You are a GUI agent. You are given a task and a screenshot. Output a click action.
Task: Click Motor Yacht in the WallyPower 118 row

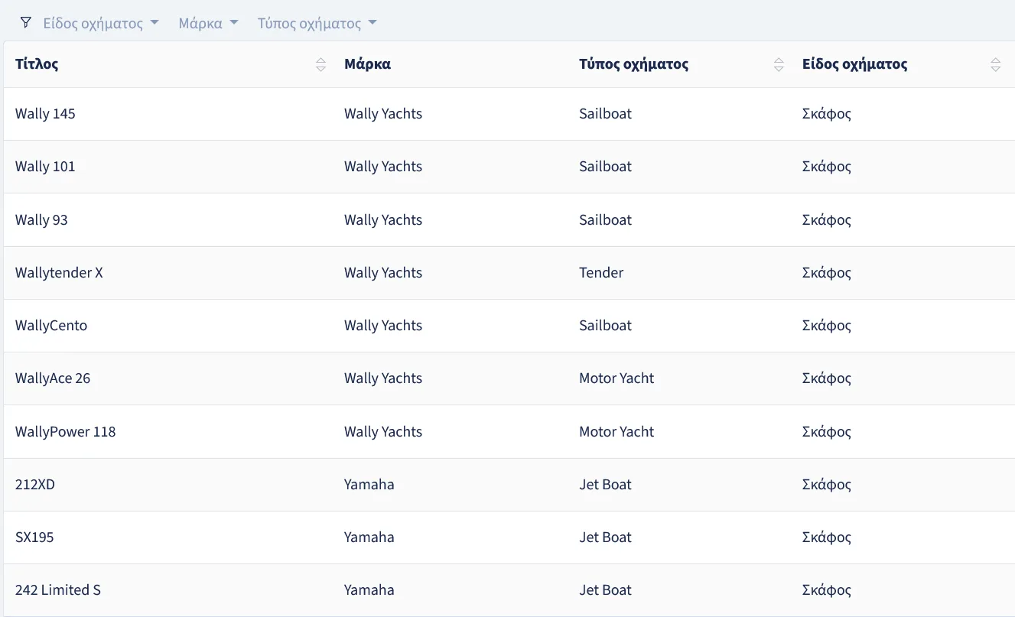pyautogui.click(x=616, y=432)
